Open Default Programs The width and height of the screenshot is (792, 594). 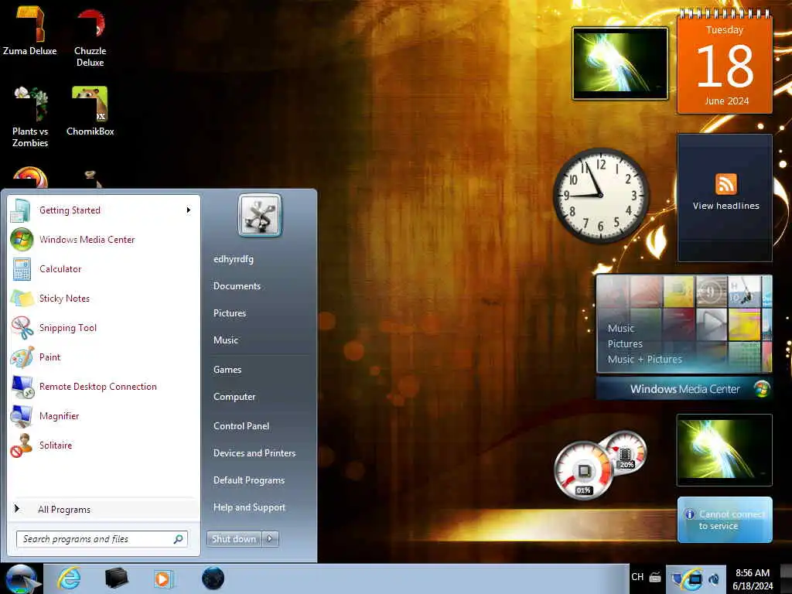pos(248,480)
